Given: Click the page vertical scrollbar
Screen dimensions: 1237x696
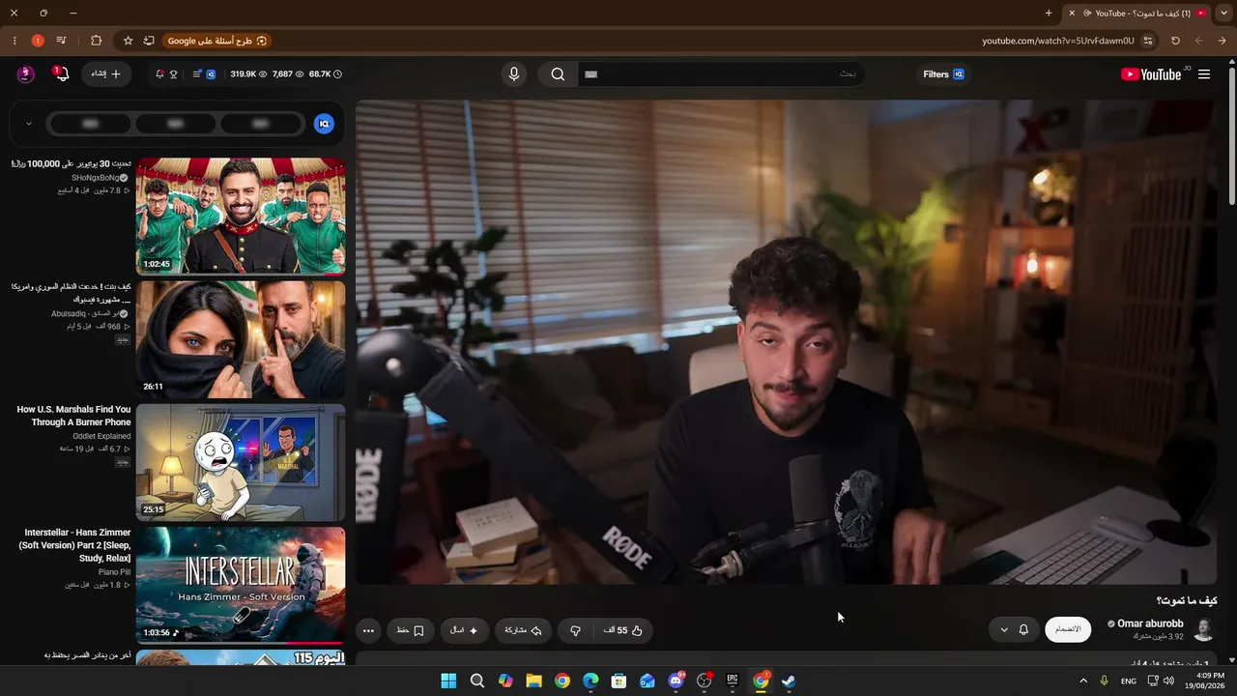Looking at the screenshot, I should [1231, 135].
